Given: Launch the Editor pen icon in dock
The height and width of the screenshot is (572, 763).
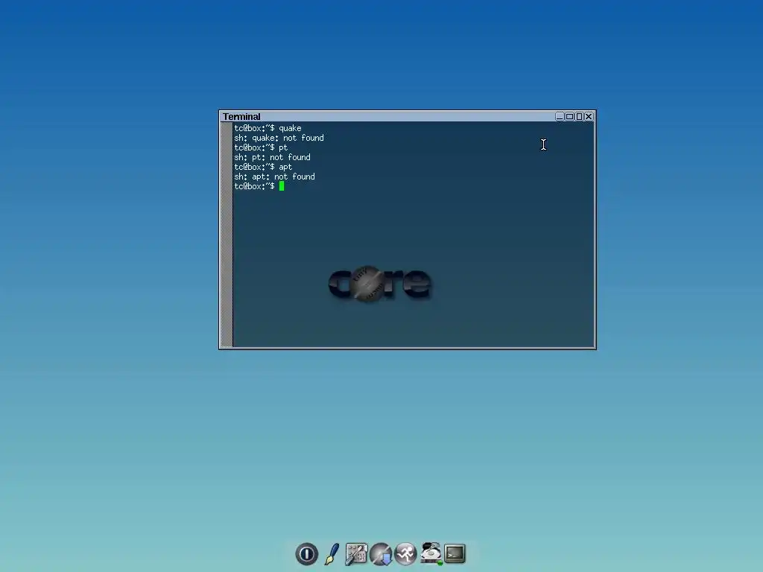Looking at the screenshot, I should pyautogui.click(x=332, y=554).
